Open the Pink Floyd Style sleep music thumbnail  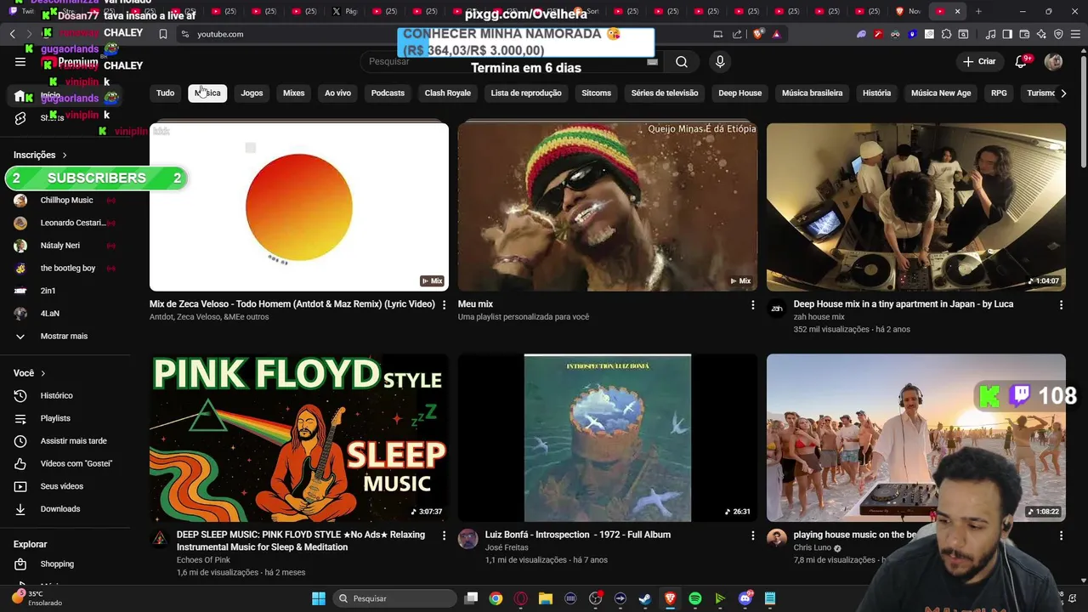[299, 438]
